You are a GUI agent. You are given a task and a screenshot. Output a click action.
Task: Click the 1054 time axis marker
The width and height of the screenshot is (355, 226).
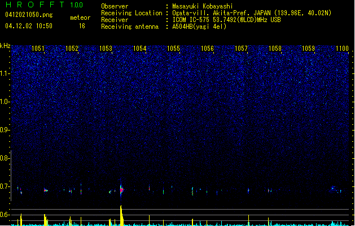tap(139, 48)
